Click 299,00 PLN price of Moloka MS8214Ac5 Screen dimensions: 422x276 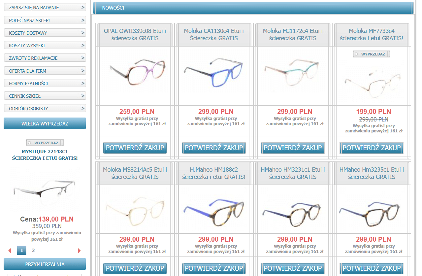pos(137,239)
